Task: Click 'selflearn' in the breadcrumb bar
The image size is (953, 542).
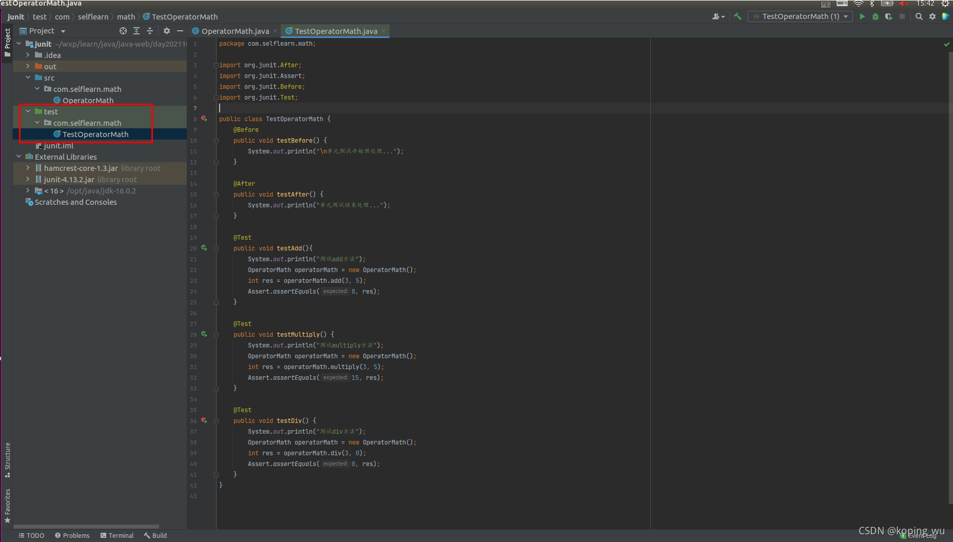Action: [x=93, y=16]
